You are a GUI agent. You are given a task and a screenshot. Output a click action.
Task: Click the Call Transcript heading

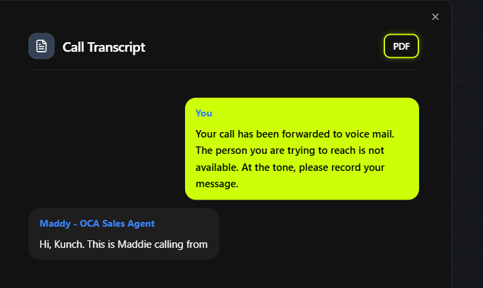[x=103, y=47]
